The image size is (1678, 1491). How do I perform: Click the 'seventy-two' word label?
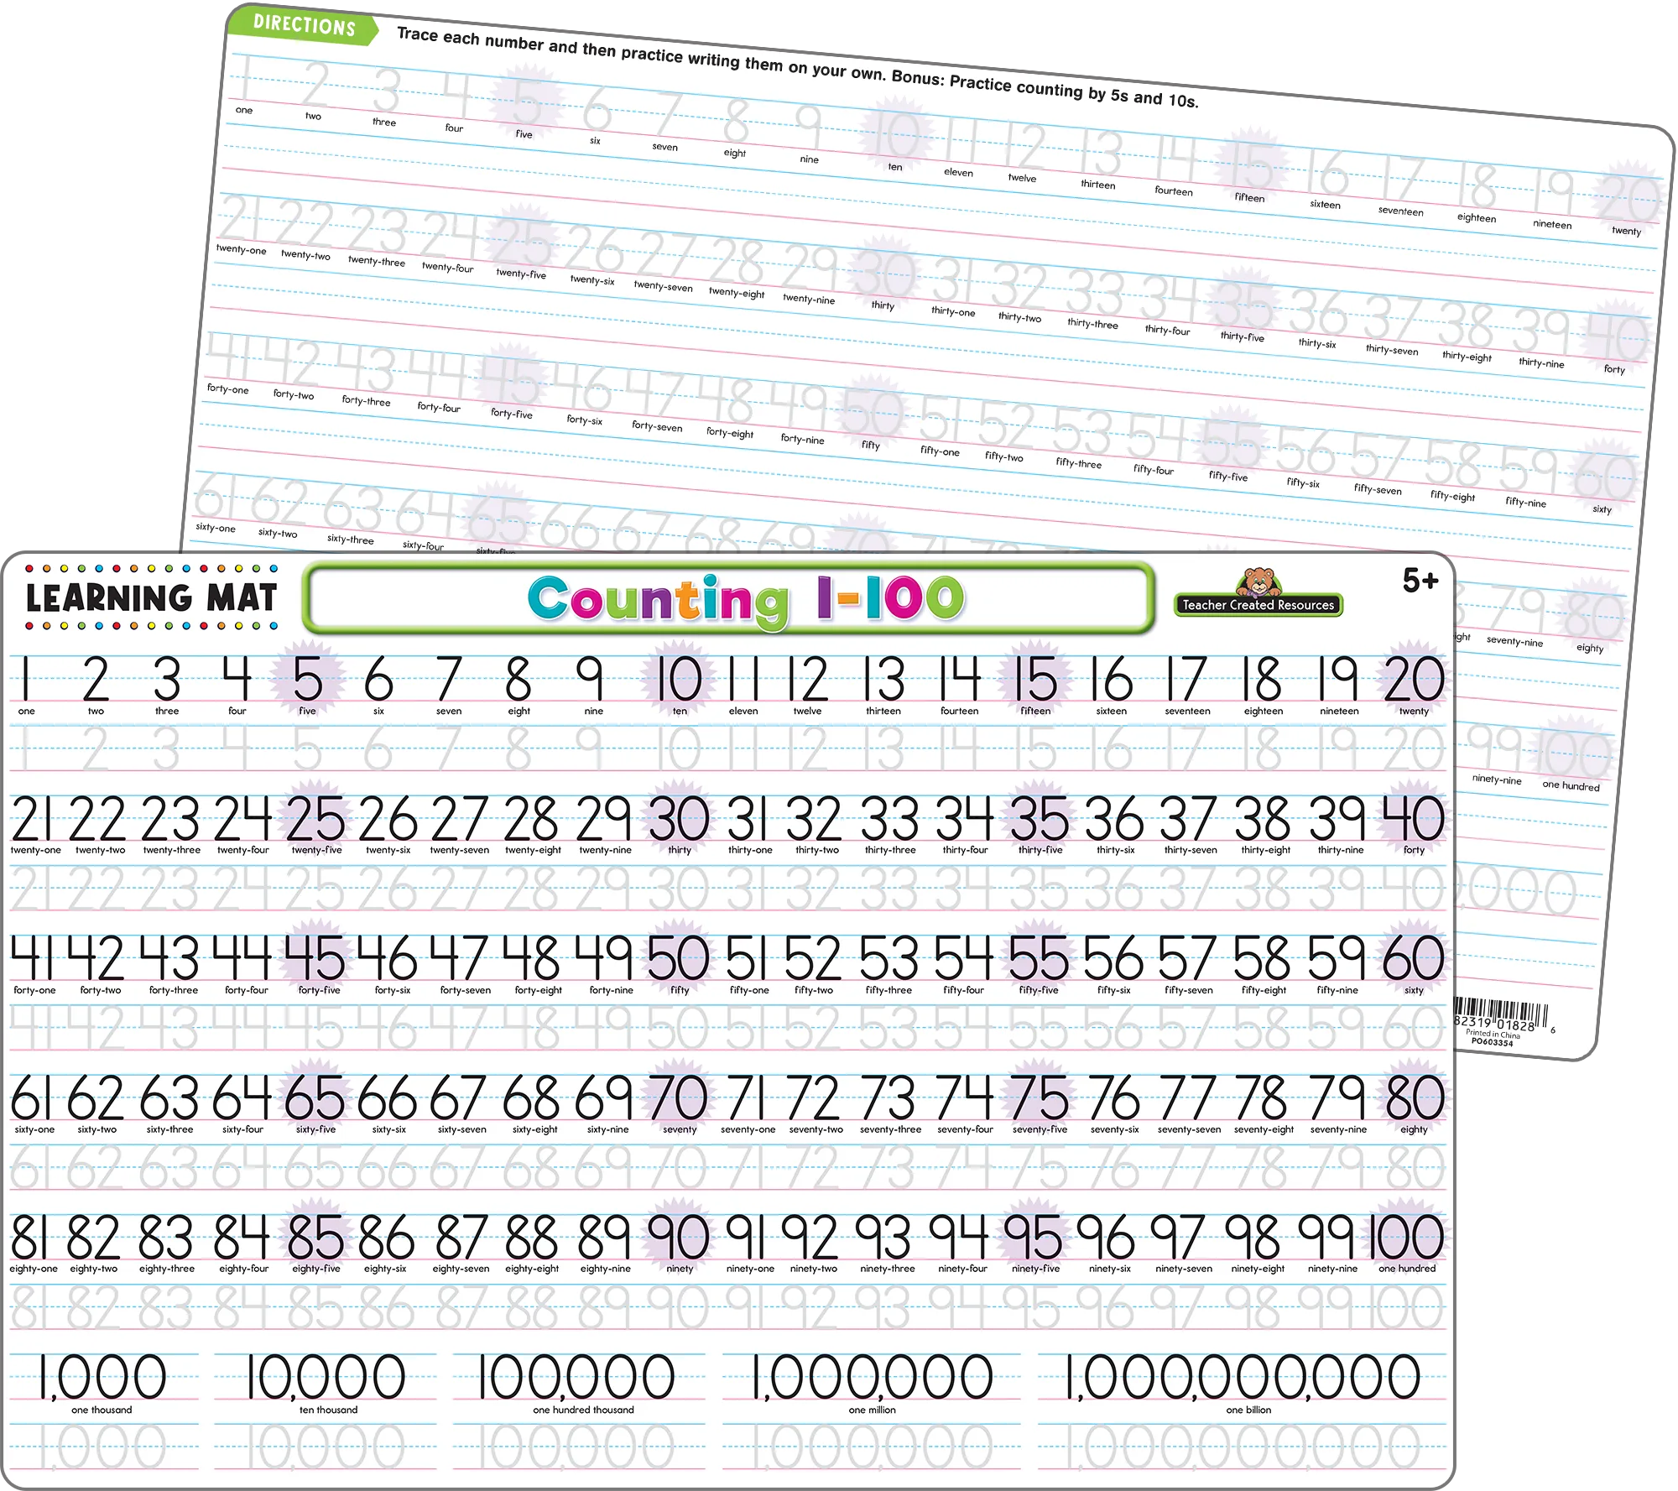(816, 1129)
